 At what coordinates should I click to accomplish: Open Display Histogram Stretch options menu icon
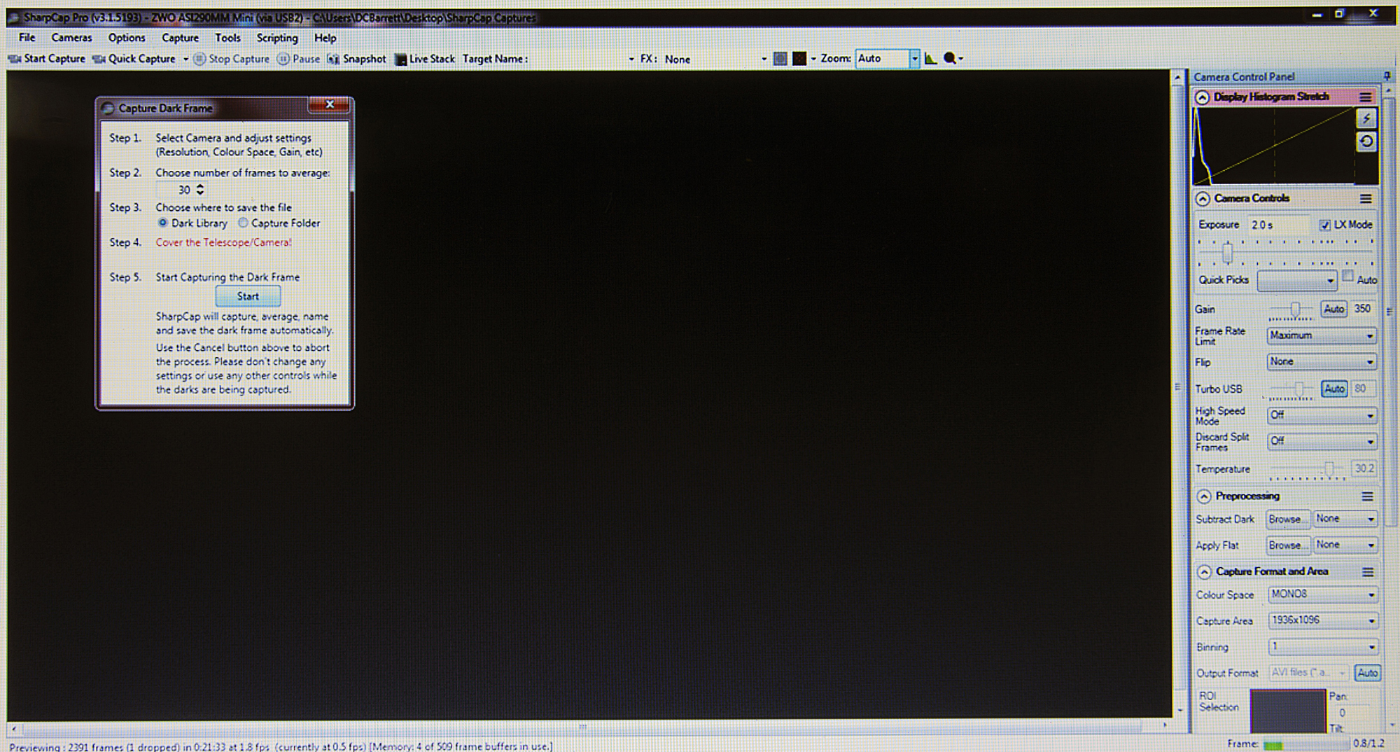pyautogui.click(x=1365, y=97)
